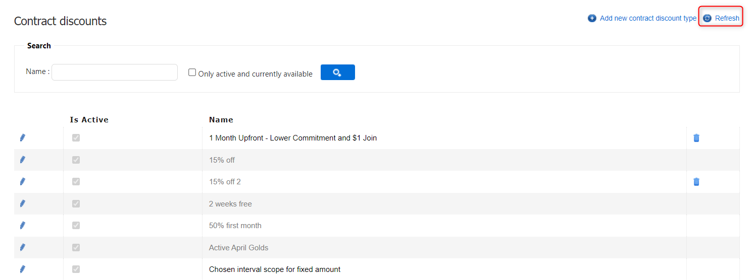Open editor for '15% off 2' using pencil
The height and width of the screenshot is (280, 753).
[22, 182]
